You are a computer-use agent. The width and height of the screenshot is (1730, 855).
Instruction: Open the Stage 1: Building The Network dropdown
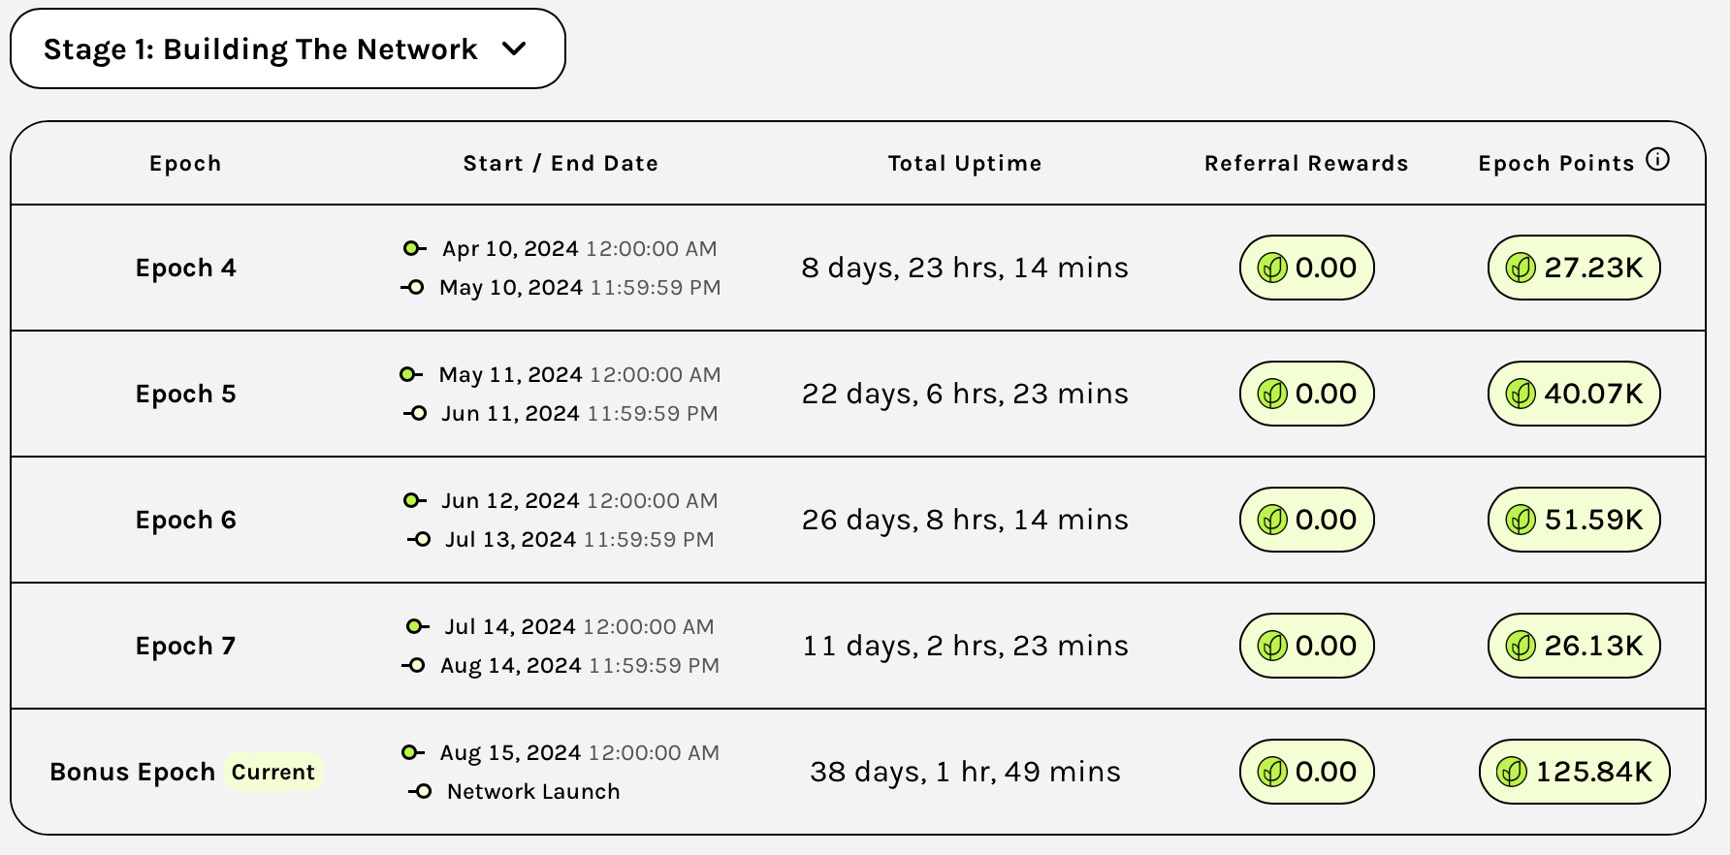[288, 48]
